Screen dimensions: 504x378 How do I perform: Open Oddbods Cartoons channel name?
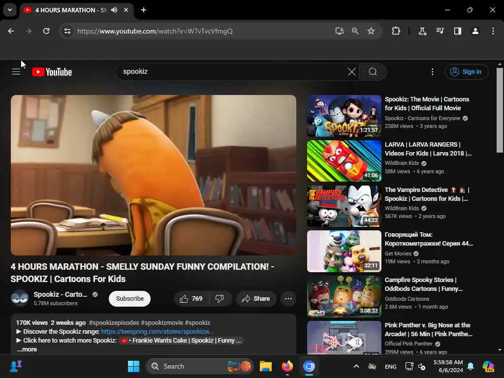click(407, 299)
